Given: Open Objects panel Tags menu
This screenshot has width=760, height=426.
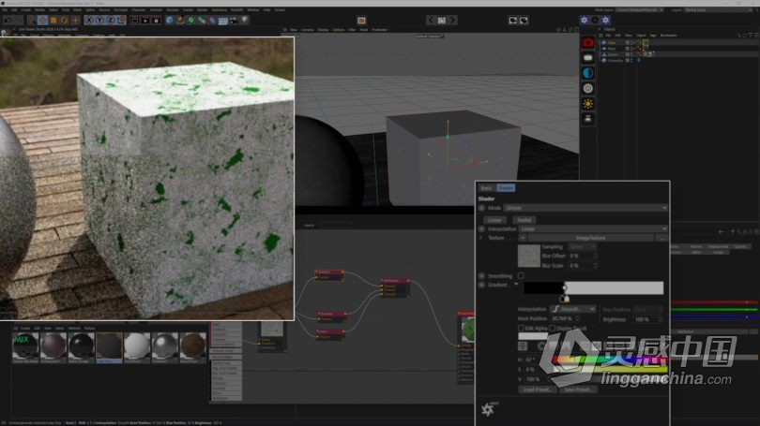Looking at the screenshot, I should pos(652,36).
